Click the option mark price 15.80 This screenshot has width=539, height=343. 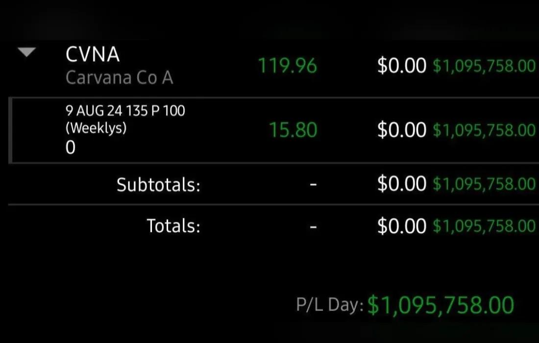coord(293,130)
